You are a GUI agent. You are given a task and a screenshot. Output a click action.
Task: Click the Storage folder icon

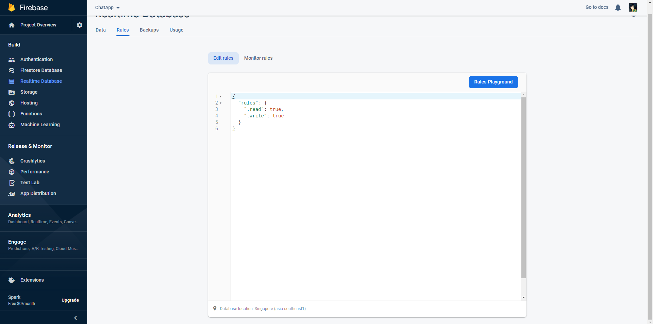[x=12, y=92]
